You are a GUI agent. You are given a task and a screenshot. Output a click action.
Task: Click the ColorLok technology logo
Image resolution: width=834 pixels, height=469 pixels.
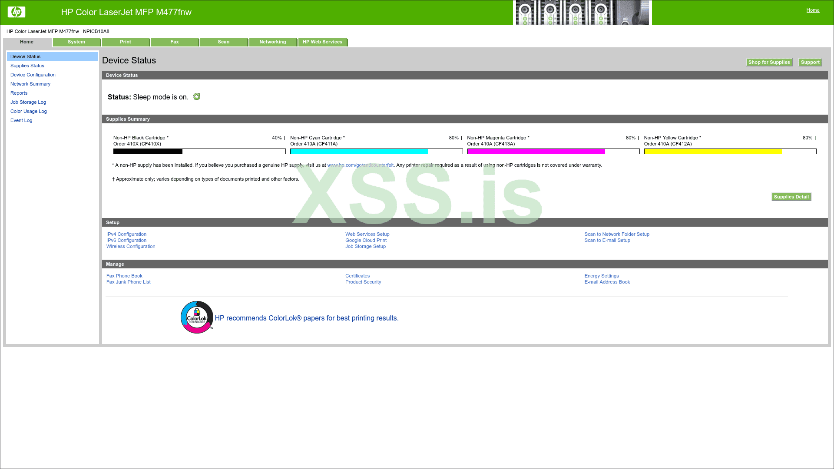(x=197, y=317)
